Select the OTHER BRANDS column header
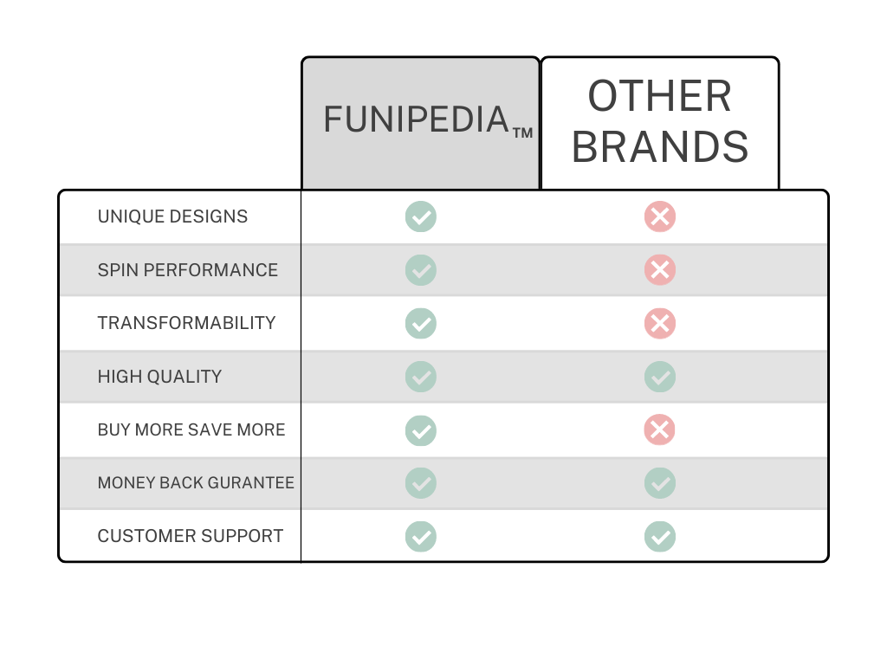887x665 pixels. click(660, 121)
